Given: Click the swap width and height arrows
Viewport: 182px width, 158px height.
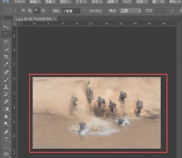Looking at the screenshot, I should pyautogui.click(x=172, y=11).
